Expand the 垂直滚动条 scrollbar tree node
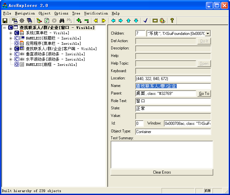The height and width of the screenshot is (195, 230). (11, 54)
